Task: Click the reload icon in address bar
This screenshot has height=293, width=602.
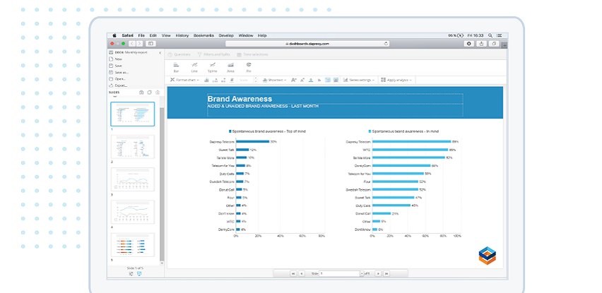Action: (x=386, y=44)
